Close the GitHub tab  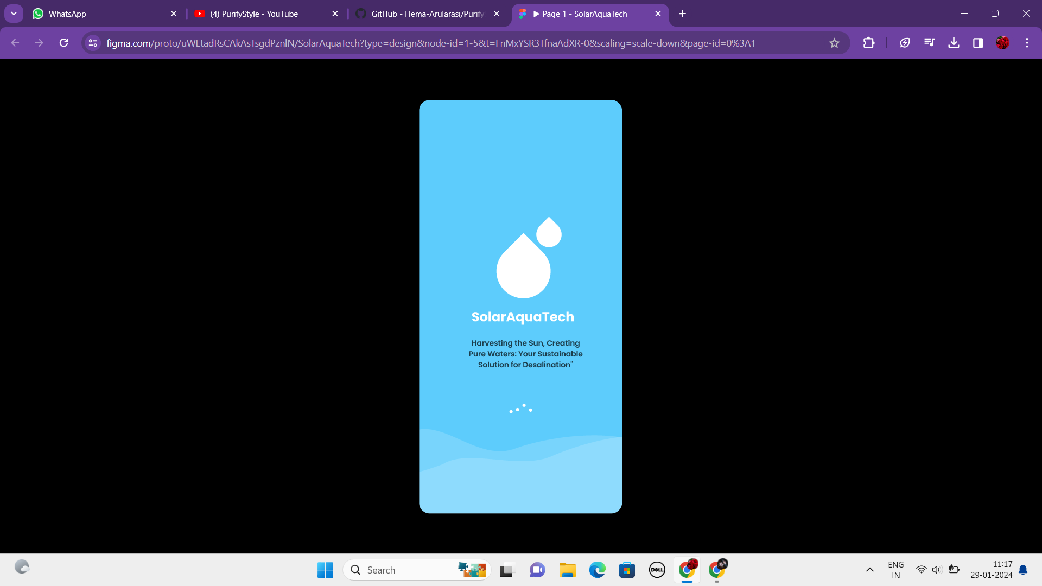click(x=497, y=14)
